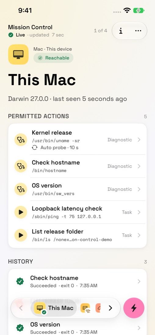The image size is (155, 335).
Task: Open Loopback latency check chevron
Action: [x=139, y=212]
